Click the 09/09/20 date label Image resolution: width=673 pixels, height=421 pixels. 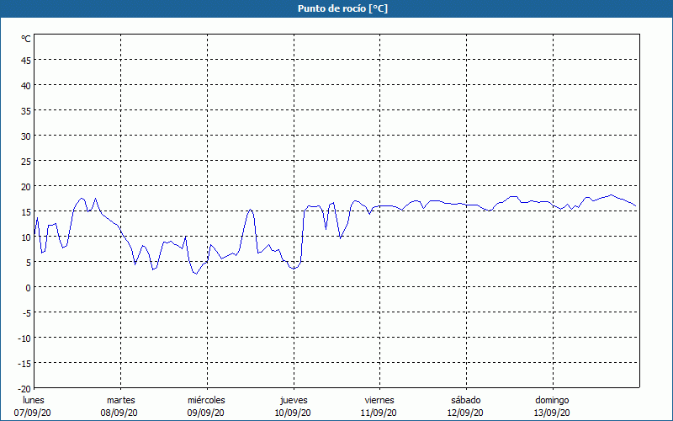click(206, 413)
